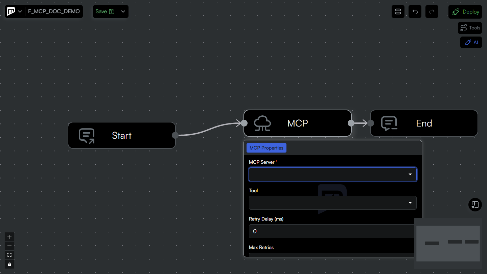Select the End node
The width and height of the screenshot is (487, 274).
click(424, 123)
